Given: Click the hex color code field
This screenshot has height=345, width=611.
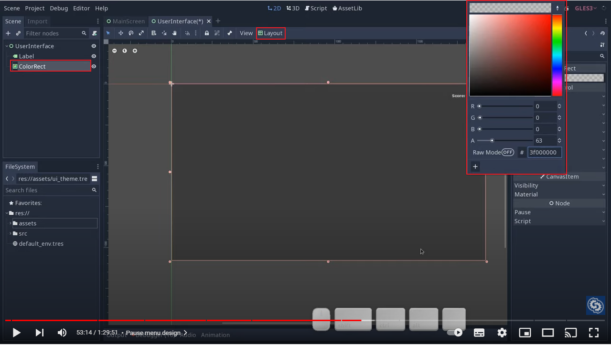Looking at the screenshot, I should click(545, 152).
